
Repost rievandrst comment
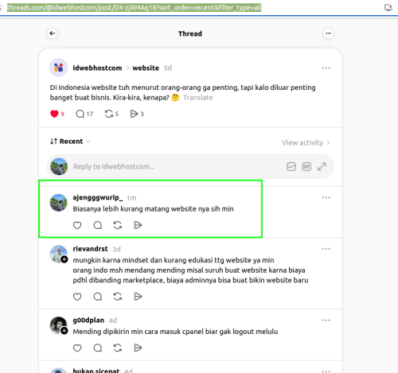point(118,297)
